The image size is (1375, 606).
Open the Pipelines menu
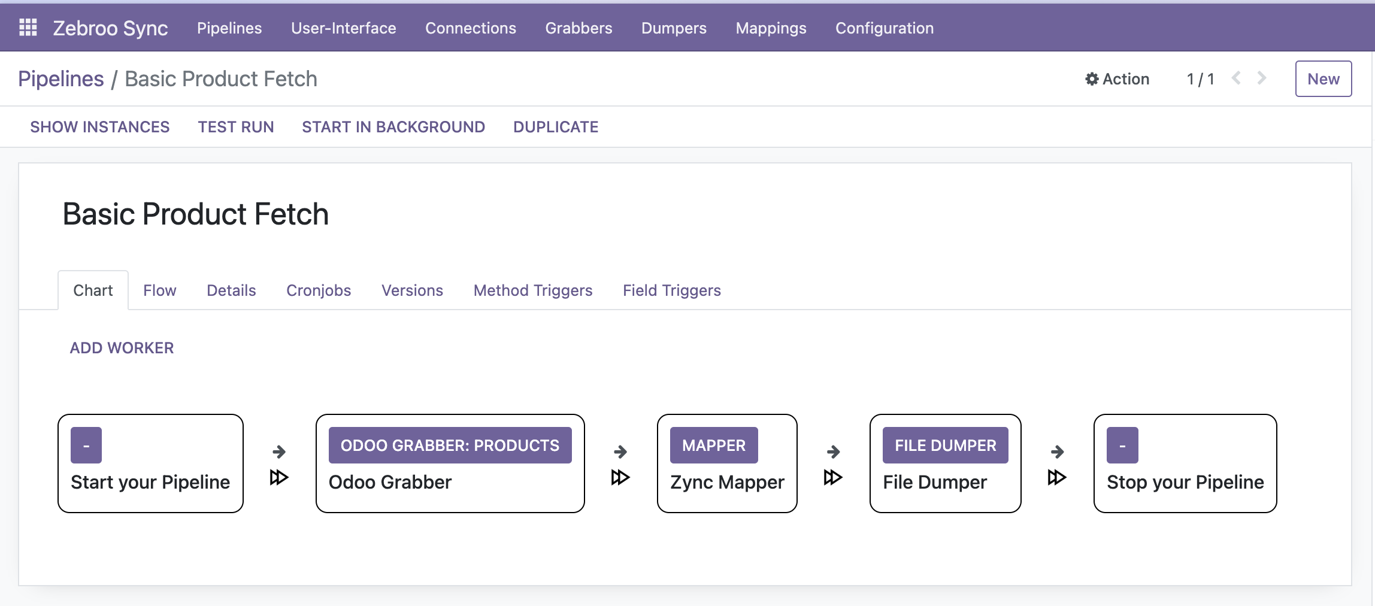point(229,28)
